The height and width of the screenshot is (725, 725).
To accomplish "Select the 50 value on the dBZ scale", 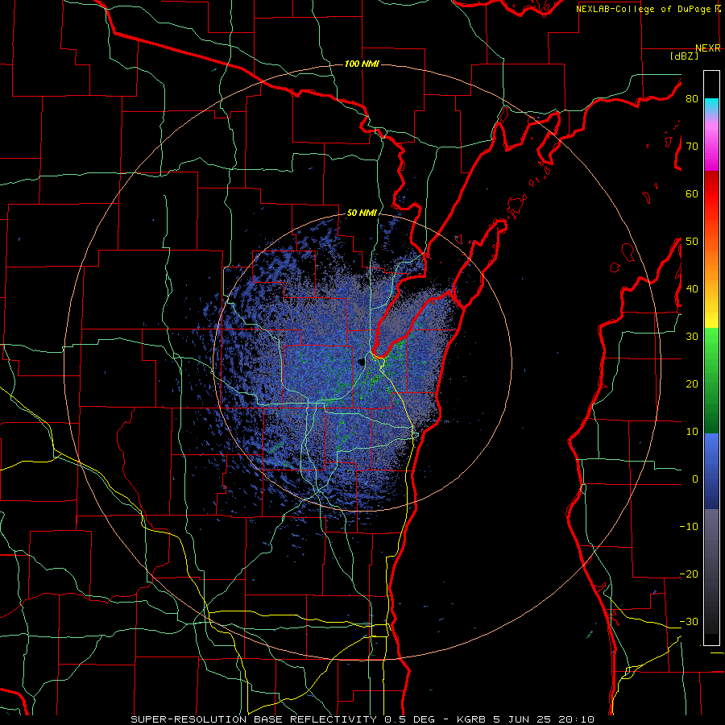I will point(692,242).
